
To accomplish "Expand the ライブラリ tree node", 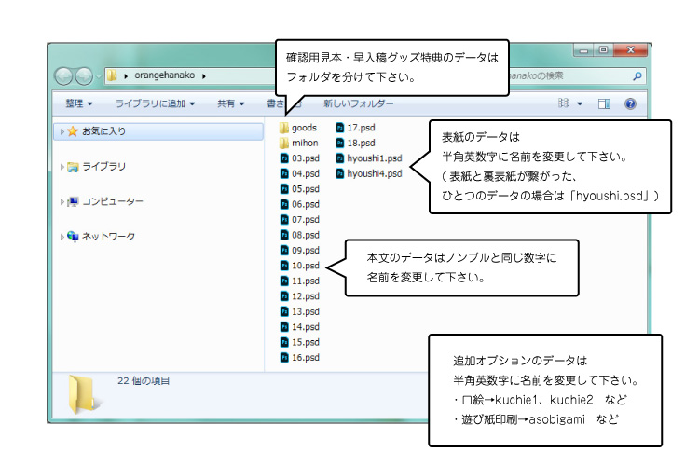I will point(62,167).
